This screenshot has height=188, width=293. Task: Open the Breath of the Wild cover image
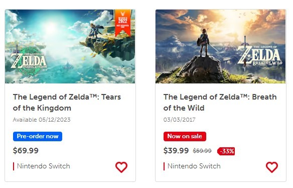pos(220,46)
